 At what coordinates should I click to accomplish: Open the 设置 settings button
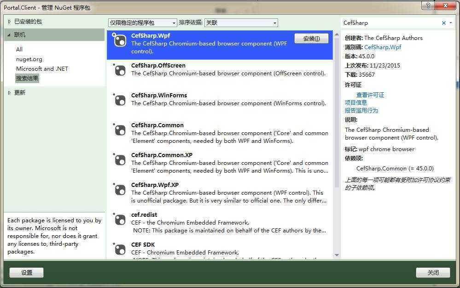[x=26, y=272]
